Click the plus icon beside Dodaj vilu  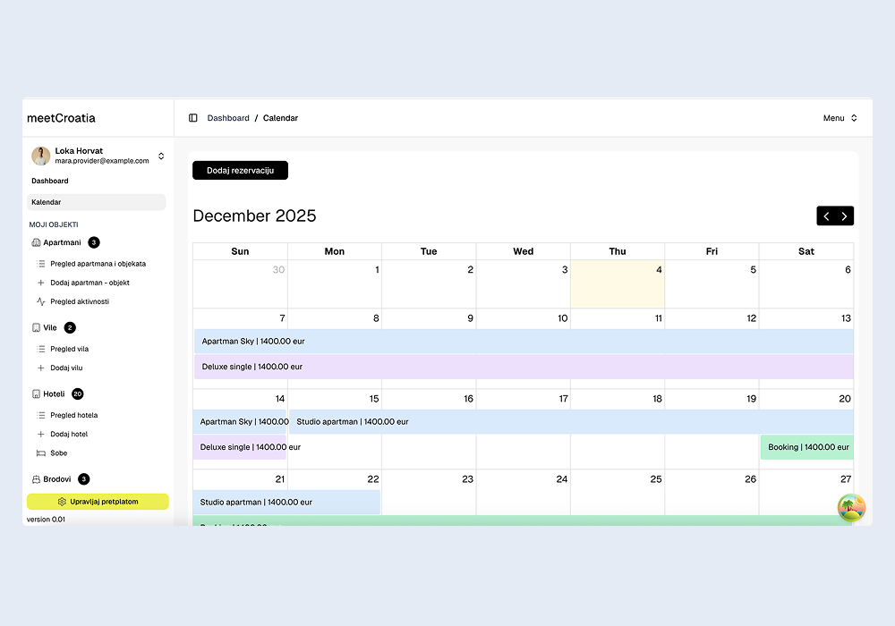40,368
